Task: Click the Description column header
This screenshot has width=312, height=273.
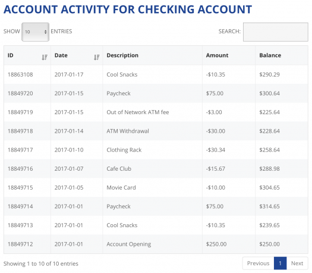Action: 122,55
